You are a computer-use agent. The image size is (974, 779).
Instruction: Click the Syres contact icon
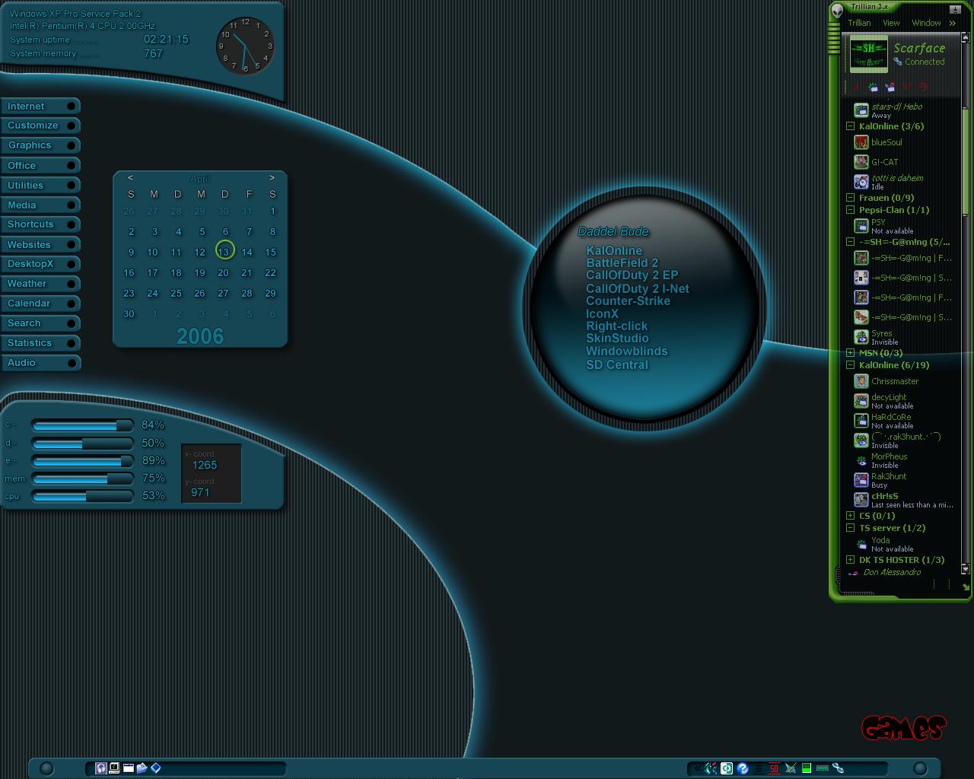(861, 337)
